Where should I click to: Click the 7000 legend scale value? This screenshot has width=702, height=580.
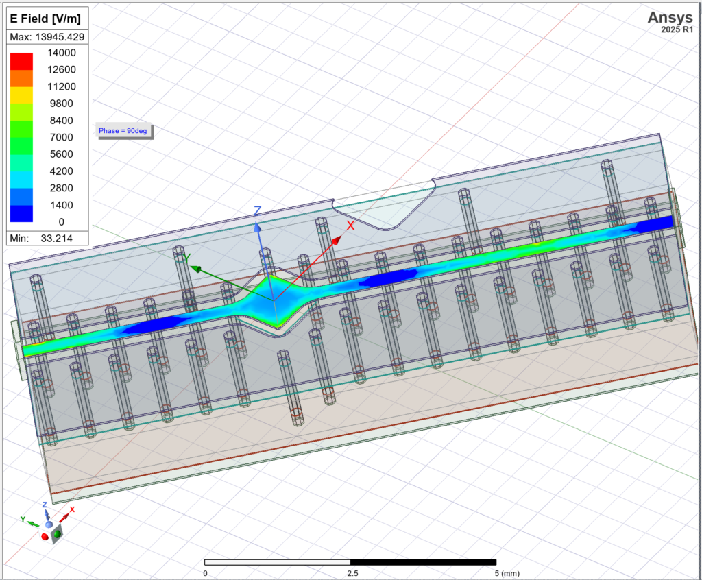click(61, 137)
